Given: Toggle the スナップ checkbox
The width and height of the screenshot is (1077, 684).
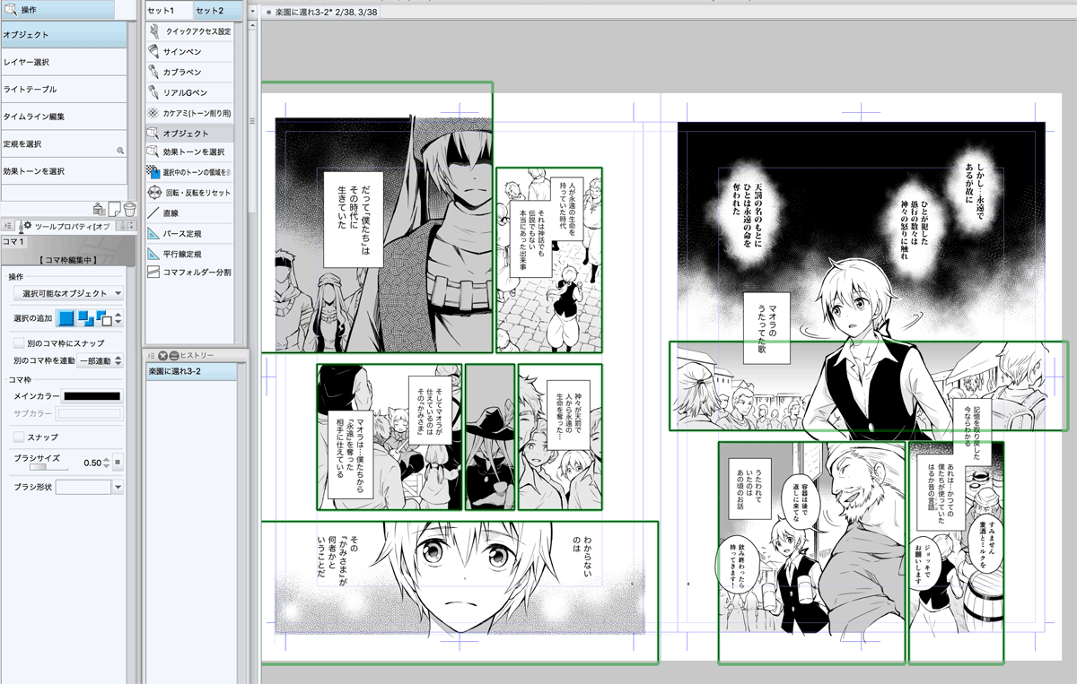Looking at the screenshot, I should click(x=19, y=437).
